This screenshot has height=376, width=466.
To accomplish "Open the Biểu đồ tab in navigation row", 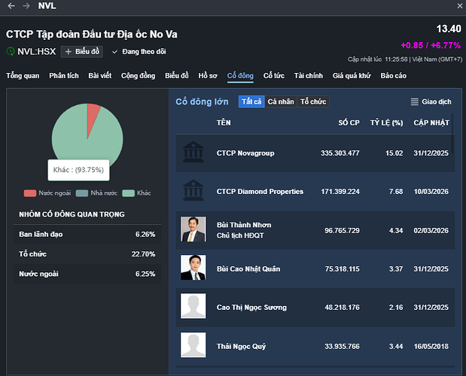I will tap(177, 76).
